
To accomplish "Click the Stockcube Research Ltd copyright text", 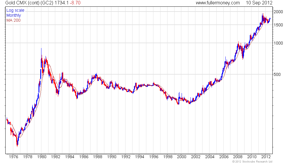I will coord(252,162).
